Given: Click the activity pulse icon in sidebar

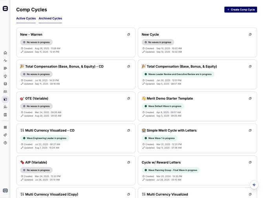Looking at the screenshot, I should (x=5, y=60).
